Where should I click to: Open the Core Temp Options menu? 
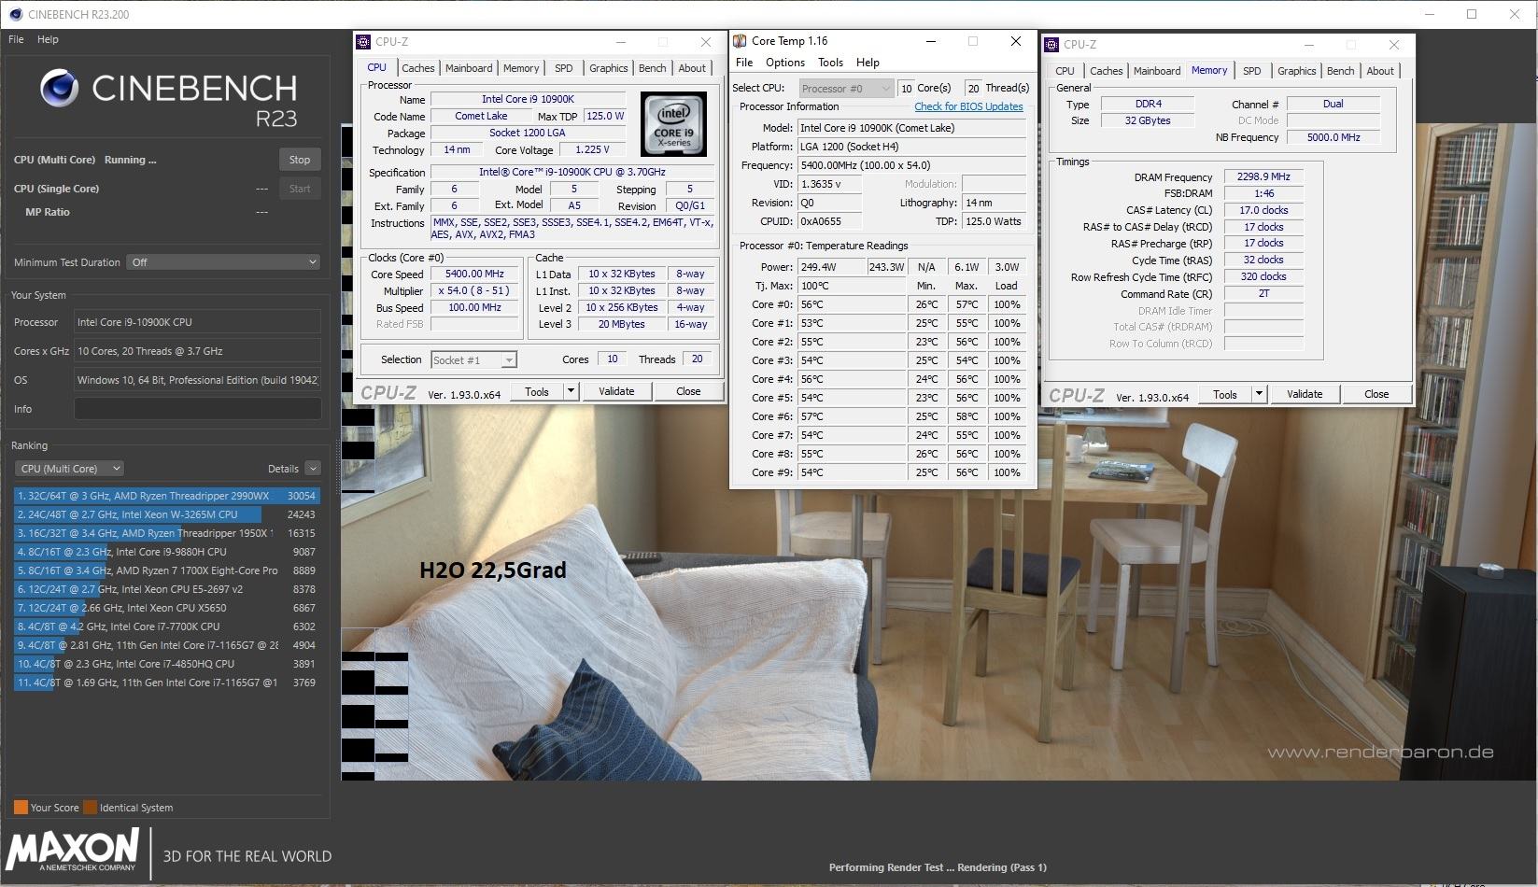(x=785, y=63)
